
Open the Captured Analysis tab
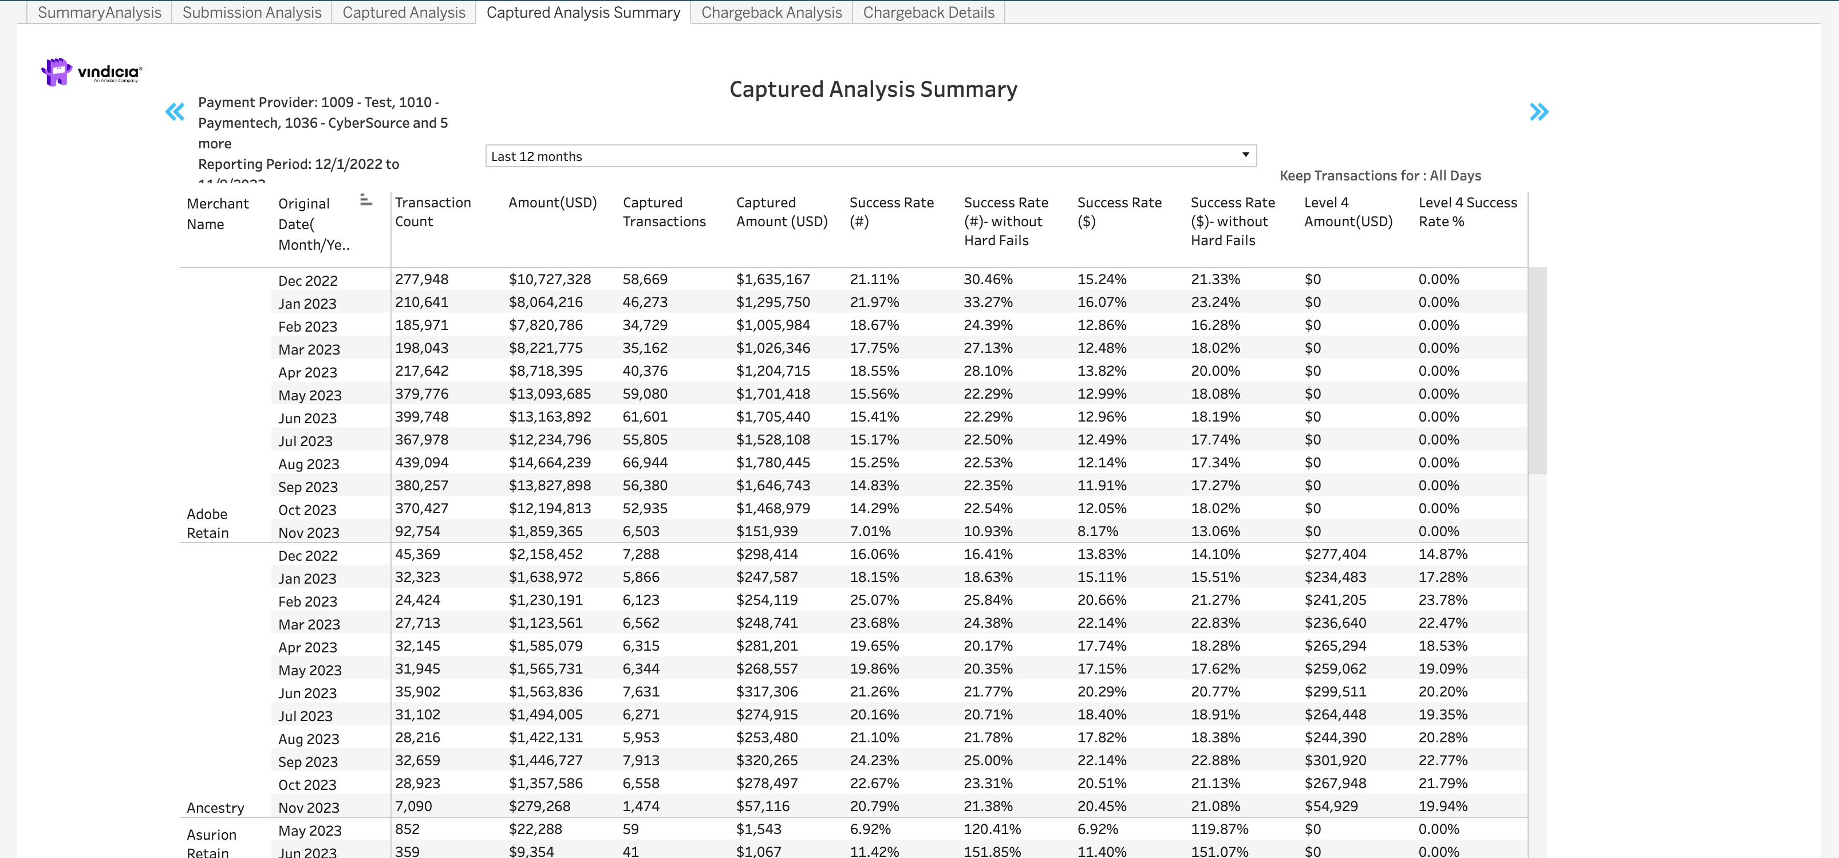tap(404, 12)
